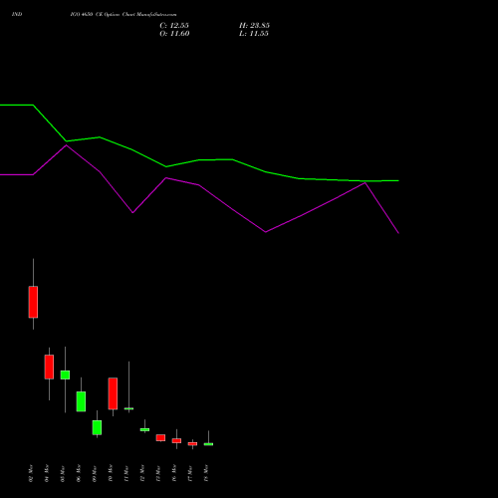Click the small red candle for 17 Mar
498x498 pixels.
pyautogui.click(x=192, y=443)
